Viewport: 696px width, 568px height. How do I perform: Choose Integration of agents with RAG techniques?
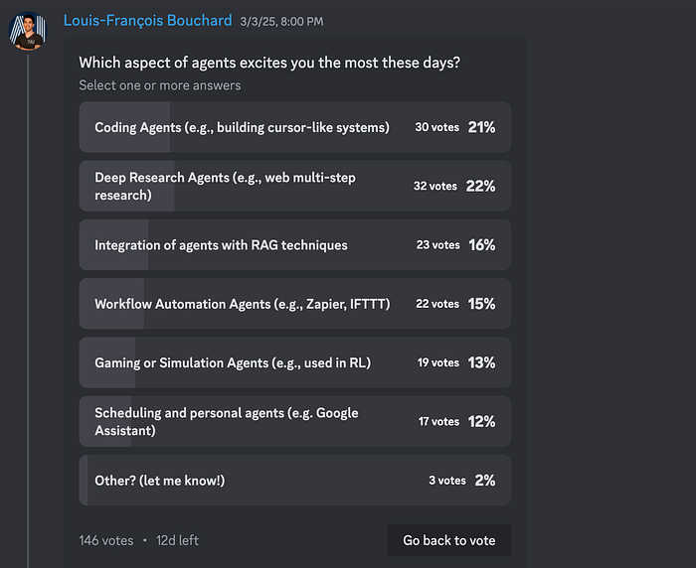click(294, 245)
